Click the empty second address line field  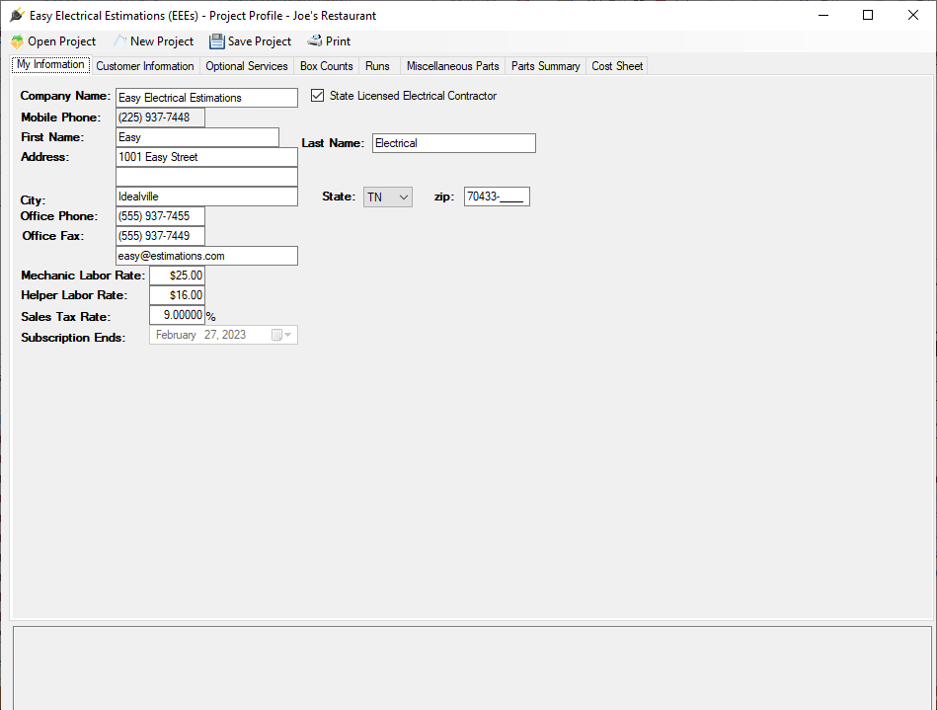pyautogui.click(x=206, y=177)
